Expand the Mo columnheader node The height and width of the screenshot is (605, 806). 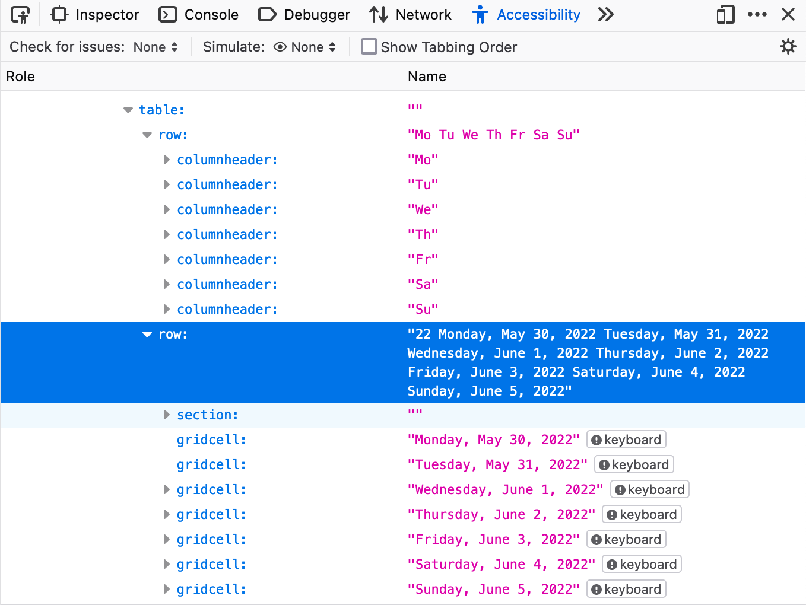coord(167,160)
